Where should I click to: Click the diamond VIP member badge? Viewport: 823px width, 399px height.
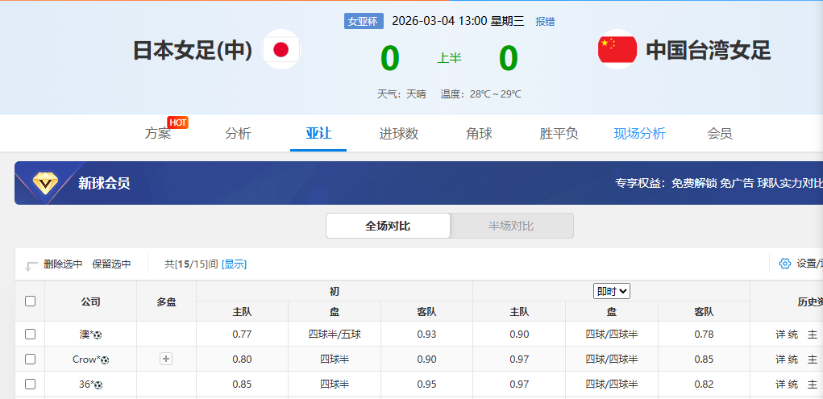pos(48,183)
